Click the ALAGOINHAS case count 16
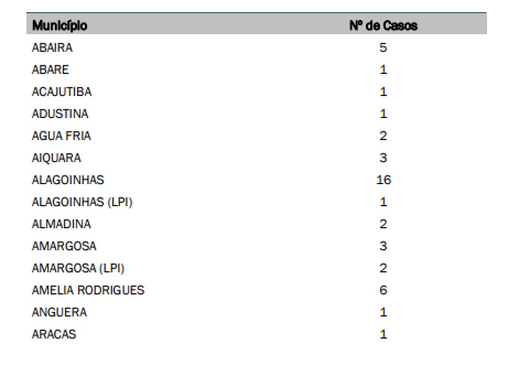 point(384,180)
